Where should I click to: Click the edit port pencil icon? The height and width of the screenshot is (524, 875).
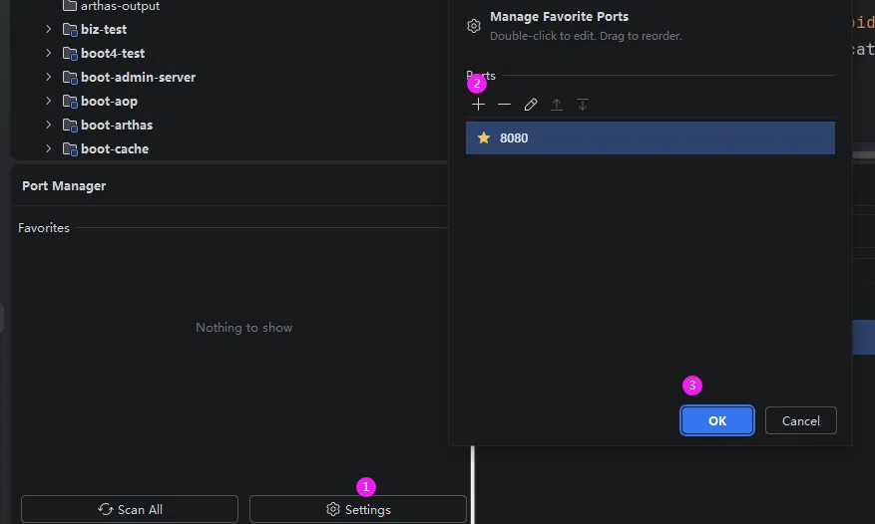tap(531, 105)
